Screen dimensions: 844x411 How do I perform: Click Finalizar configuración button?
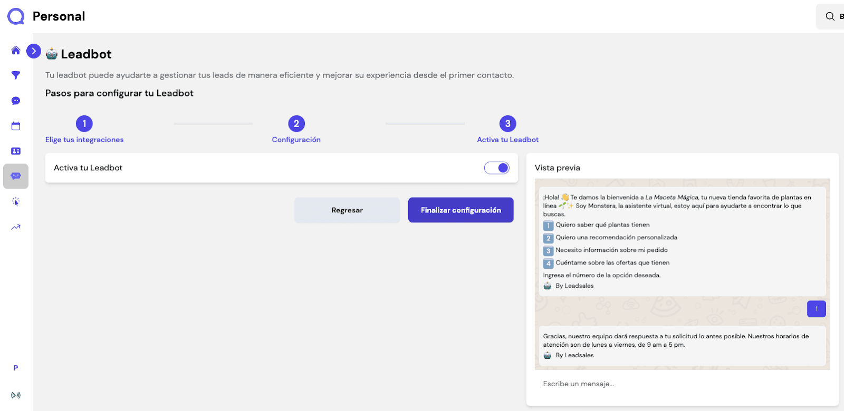click(461, 210)
